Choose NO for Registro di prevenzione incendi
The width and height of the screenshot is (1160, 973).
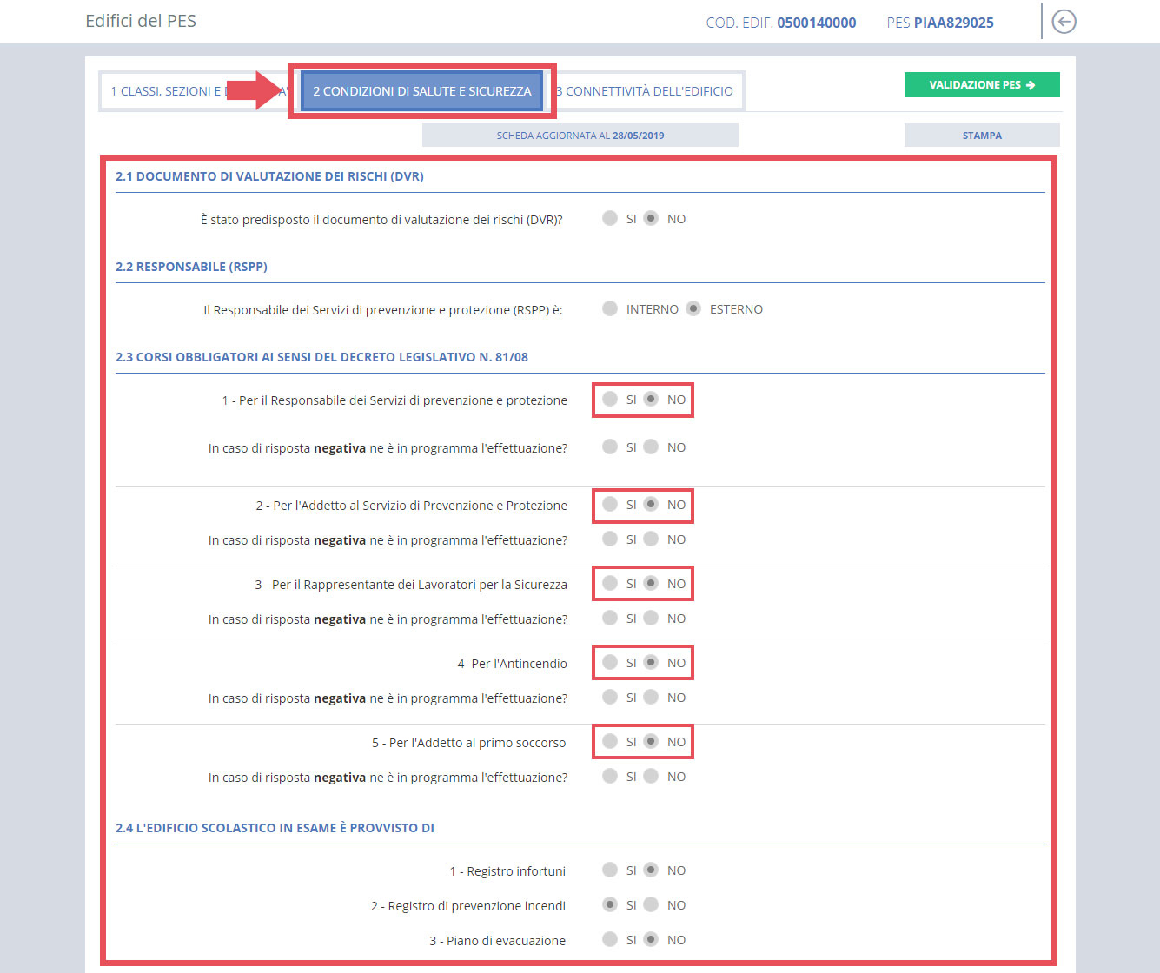point(651,904)
